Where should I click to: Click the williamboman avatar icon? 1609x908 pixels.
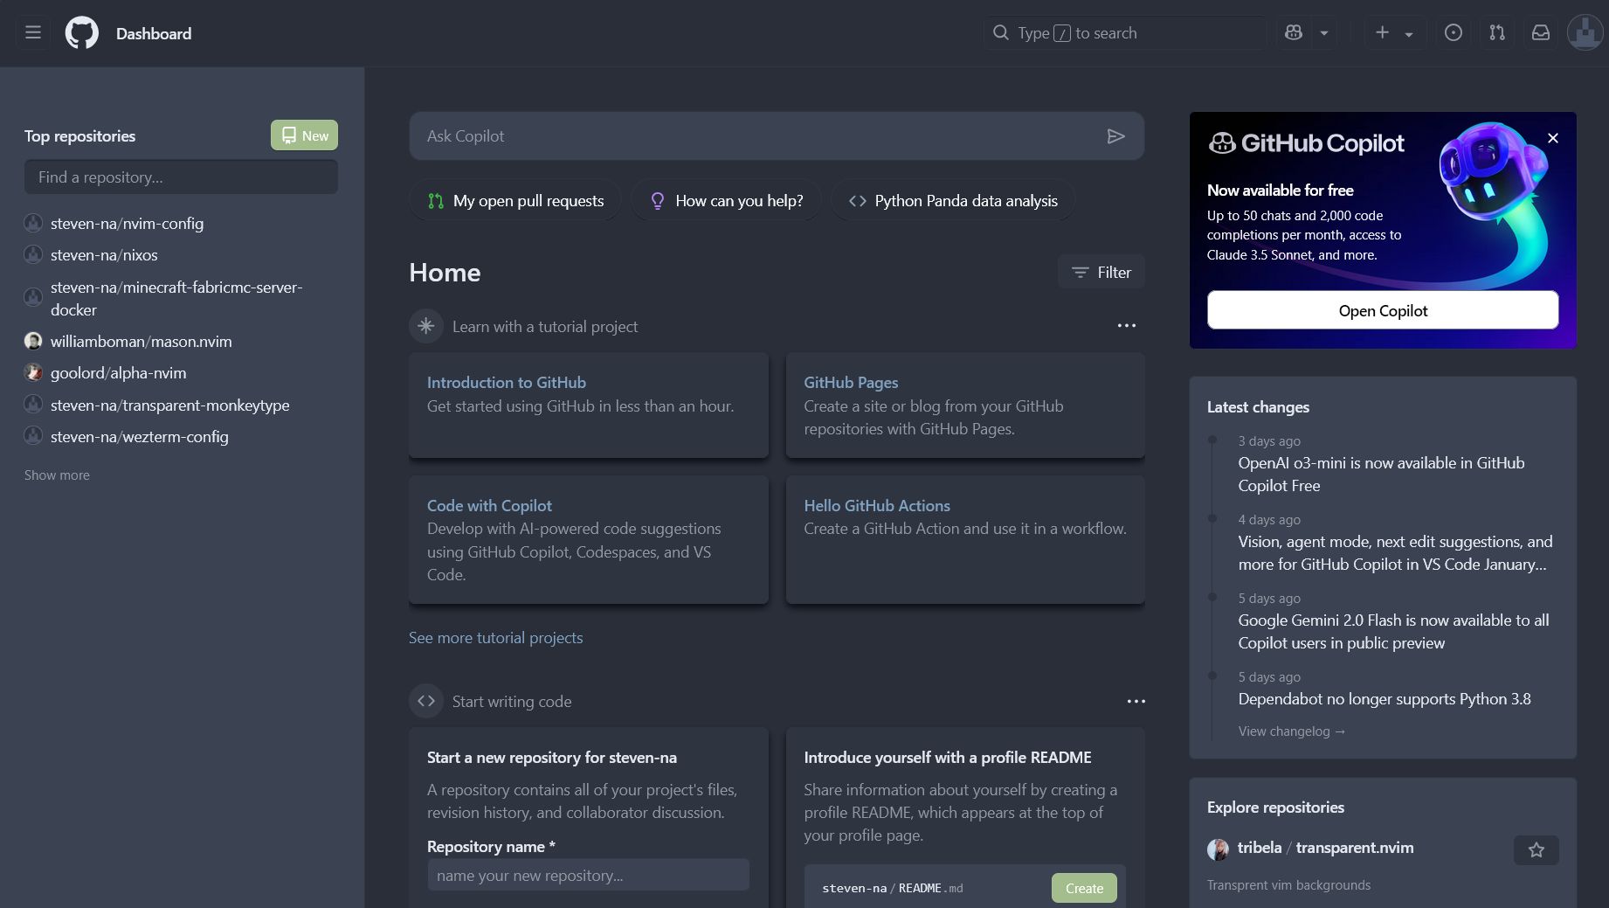pyautogui.click(x=33, y=341)
